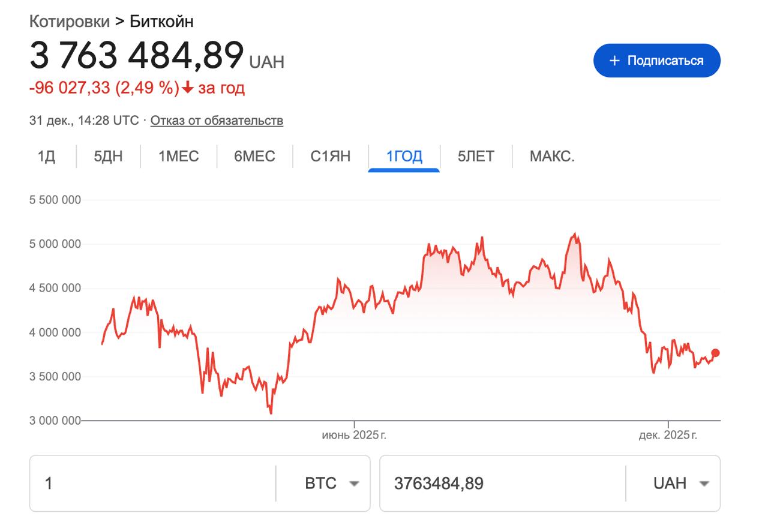This screenshot has width=768, height=519.
Task: Show the МАКС. full history tab
Action: pos(552,157)
